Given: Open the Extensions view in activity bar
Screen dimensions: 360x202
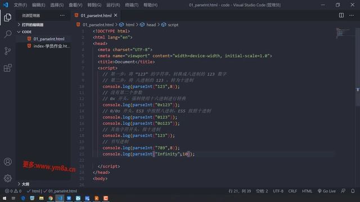Looking at the screenshot, I should [x=7, y=68].
